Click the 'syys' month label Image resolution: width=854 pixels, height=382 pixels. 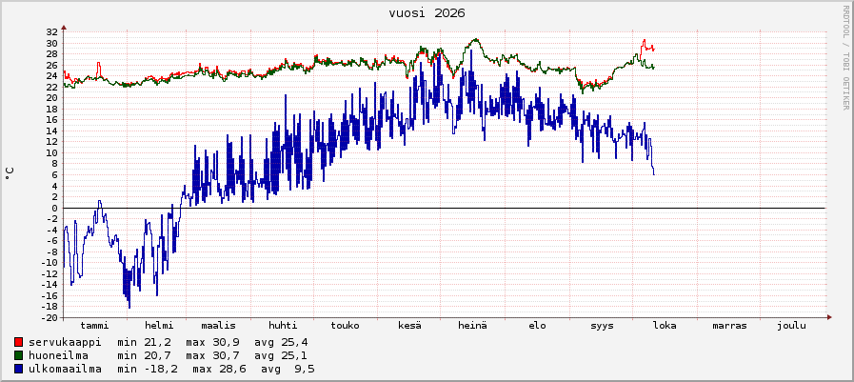(602, 326)
